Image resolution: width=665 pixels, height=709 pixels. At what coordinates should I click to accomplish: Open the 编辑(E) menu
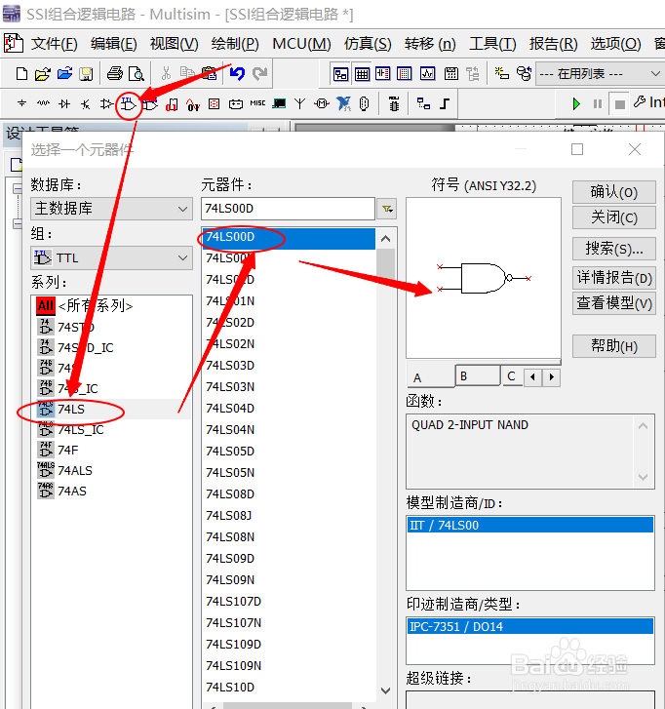[x=113, y=44]
